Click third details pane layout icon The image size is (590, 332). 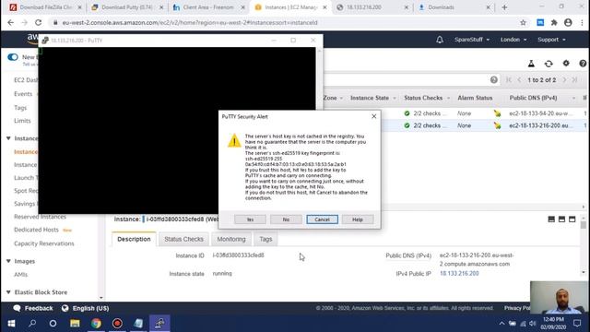click(x=572, y=219)
